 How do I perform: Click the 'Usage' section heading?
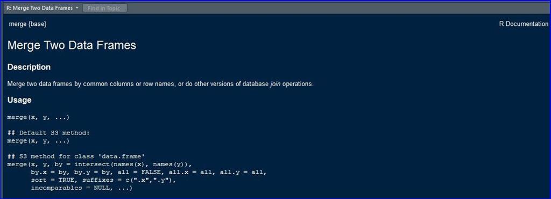20,100
